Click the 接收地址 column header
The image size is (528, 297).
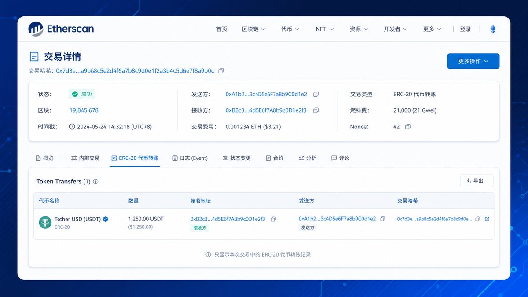coord(201,201)
